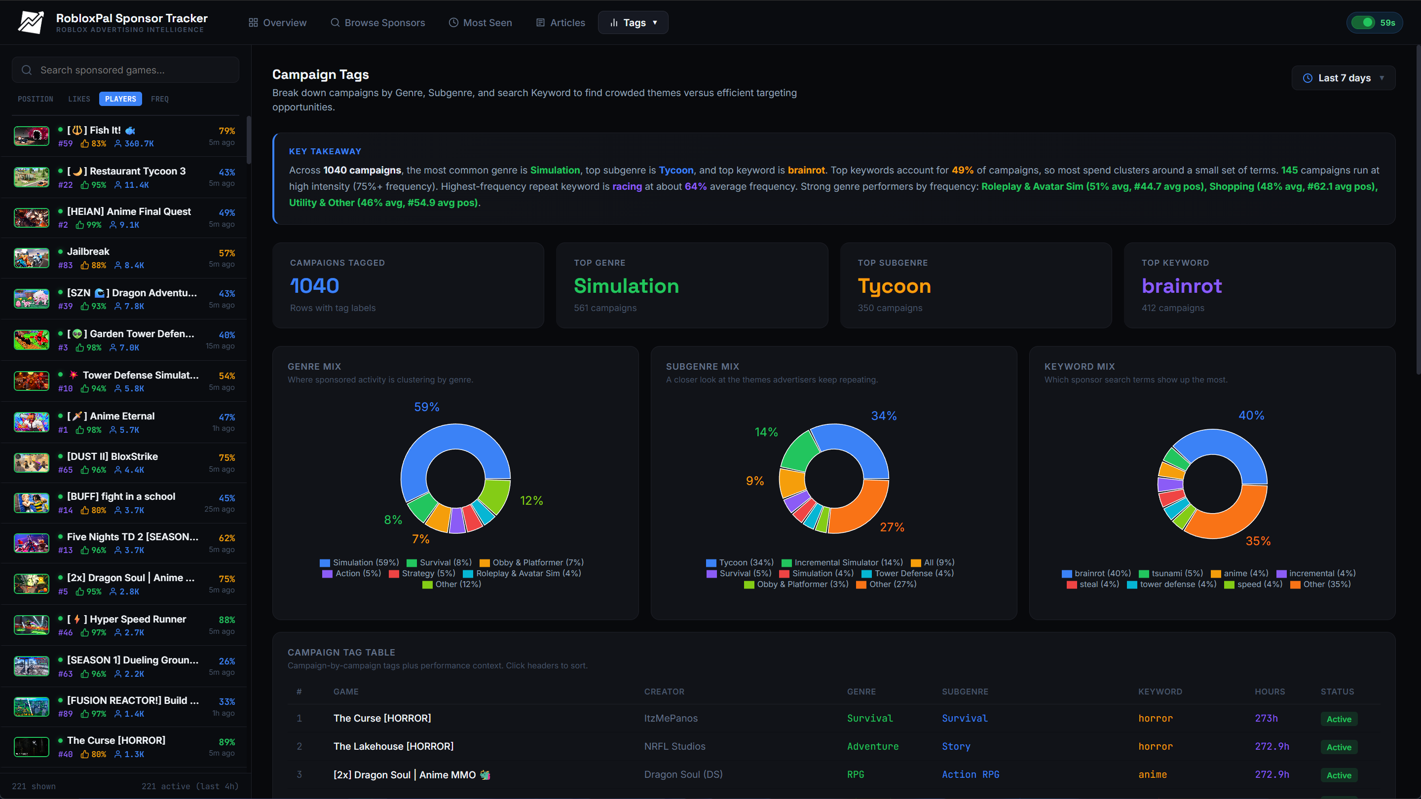
Task: Switch sorting to LIKES
Action: [x=79, y=99]
